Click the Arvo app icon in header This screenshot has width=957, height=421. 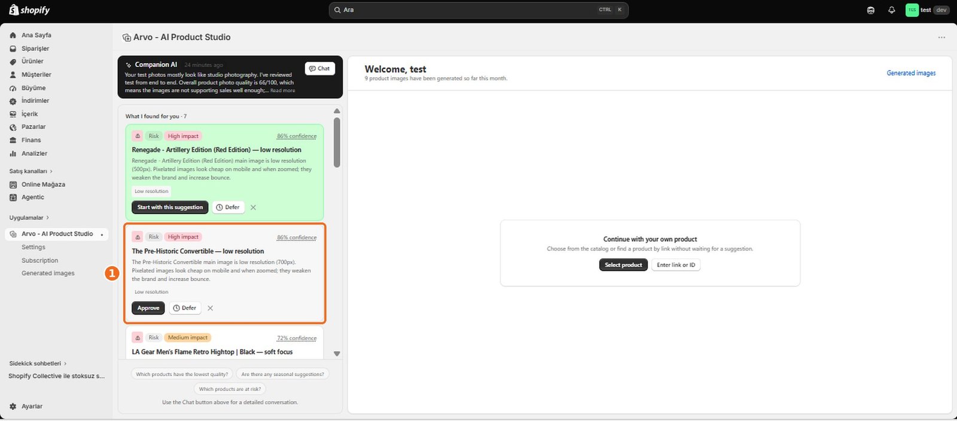pyautogui.click(x=127, y=38)
